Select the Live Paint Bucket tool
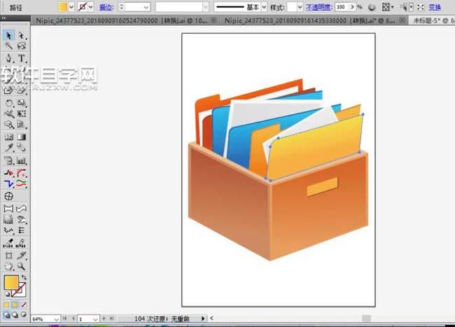The width and height of the screenshot is (455, 327). click(x=8, y=243)
